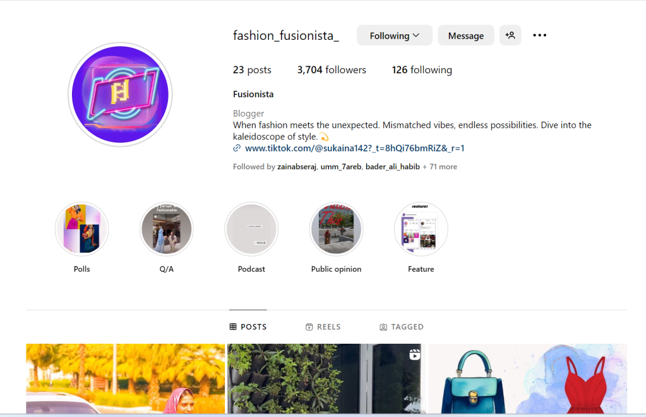Screen dimensions: 646x417
Task: Switch to the Reels tab
Action: pyautogui.click(x=323, y=327)
